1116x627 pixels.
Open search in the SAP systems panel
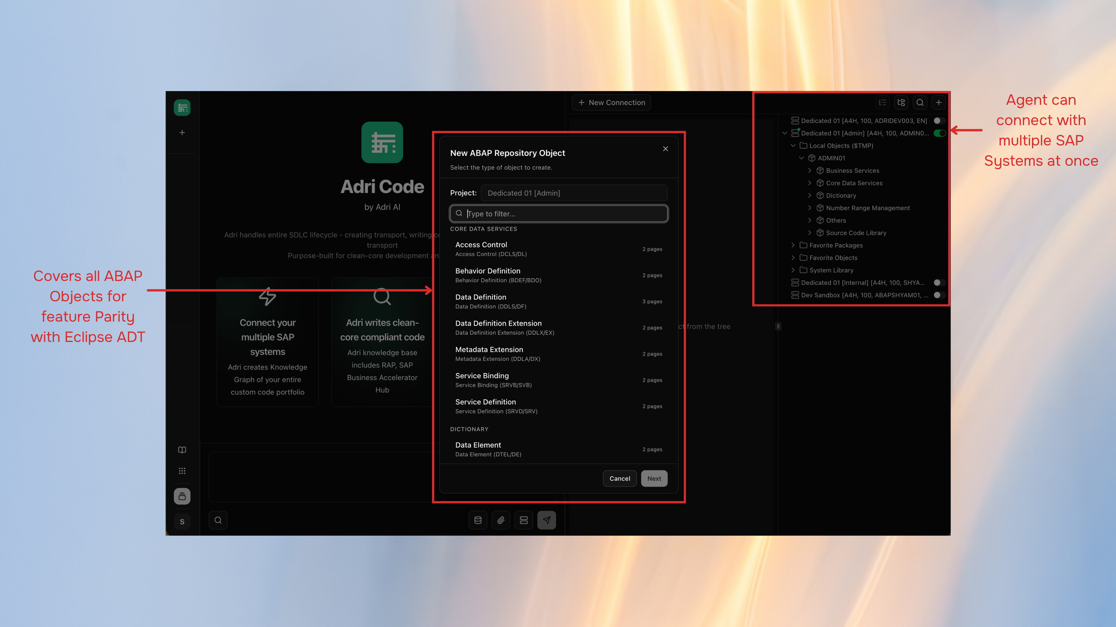click(x=920, y=102)
